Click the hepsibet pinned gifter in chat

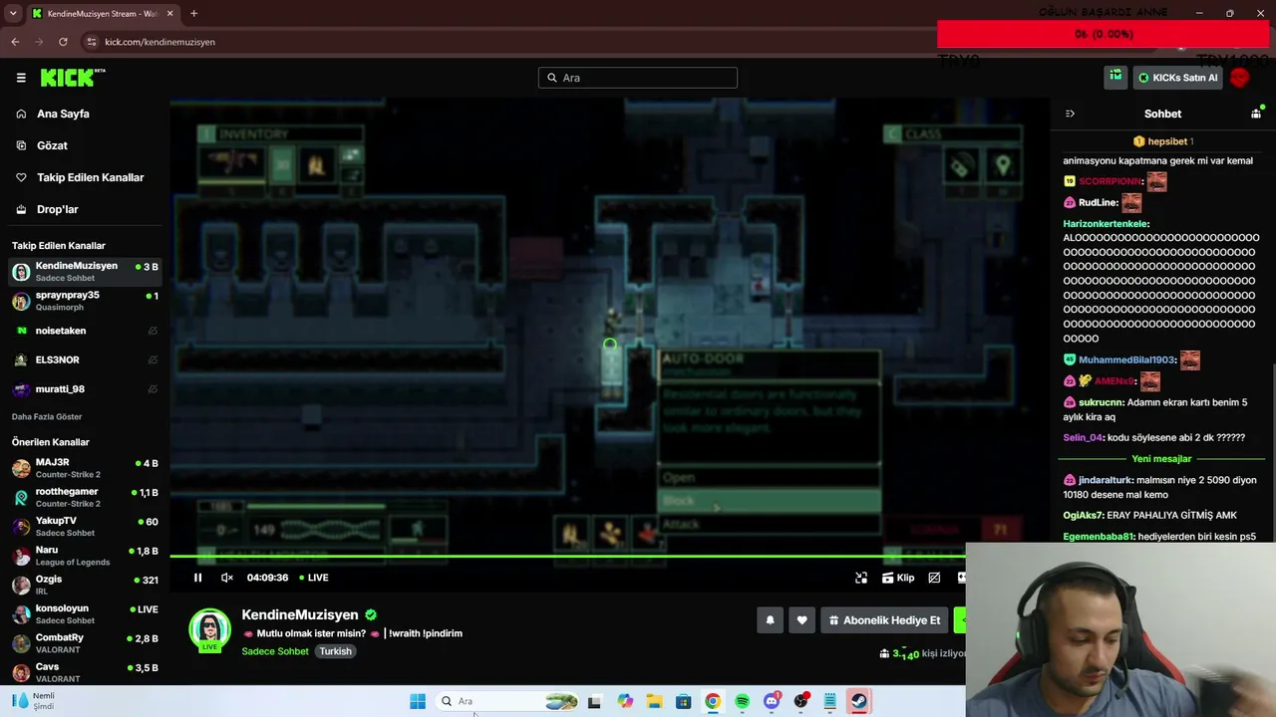coord(1162,141)
